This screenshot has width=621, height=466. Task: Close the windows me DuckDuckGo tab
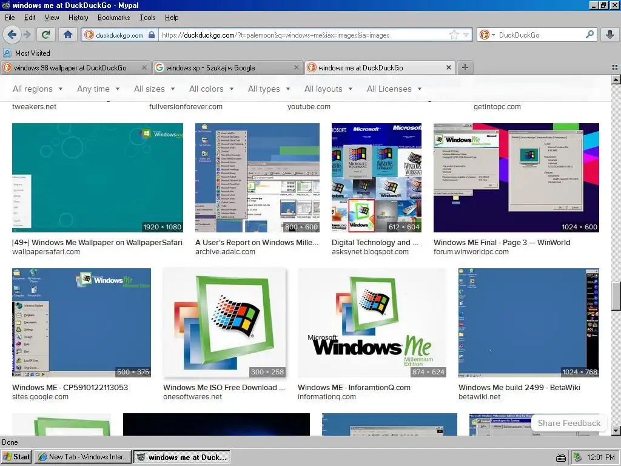coord(448,68)
